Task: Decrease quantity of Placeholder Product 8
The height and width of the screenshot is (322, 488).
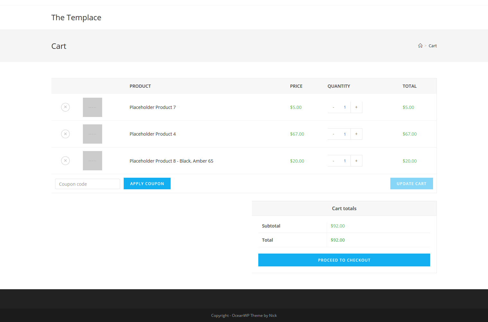Action: [333, 161]
